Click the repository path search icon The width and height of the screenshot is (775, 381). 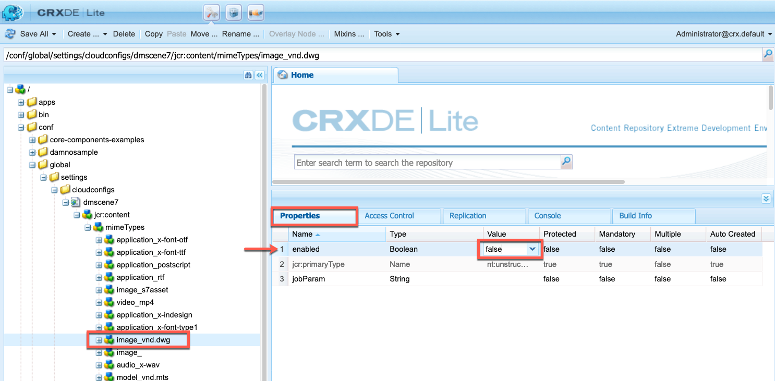tap(768, 54)
